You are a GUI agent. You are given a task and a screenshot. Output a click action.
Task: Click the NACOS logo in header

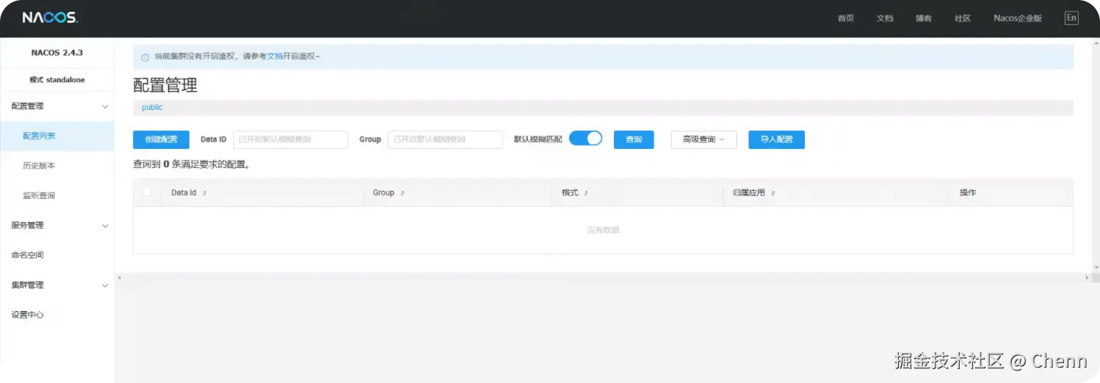(x=50, y=18)
